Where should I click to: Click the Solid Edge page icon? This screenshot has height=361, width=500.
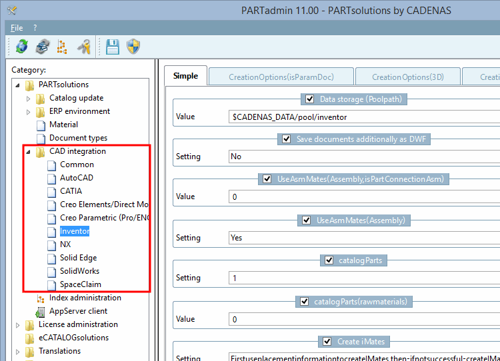tap(51, 258)
